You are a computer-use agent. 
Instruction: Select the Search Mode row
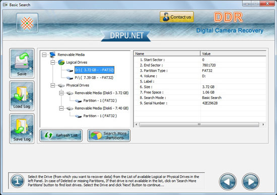[200, 97]
